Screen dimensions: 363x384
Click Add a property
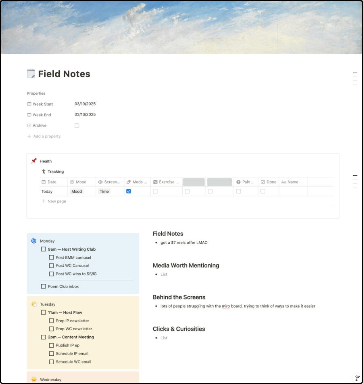tap(44, 136)
